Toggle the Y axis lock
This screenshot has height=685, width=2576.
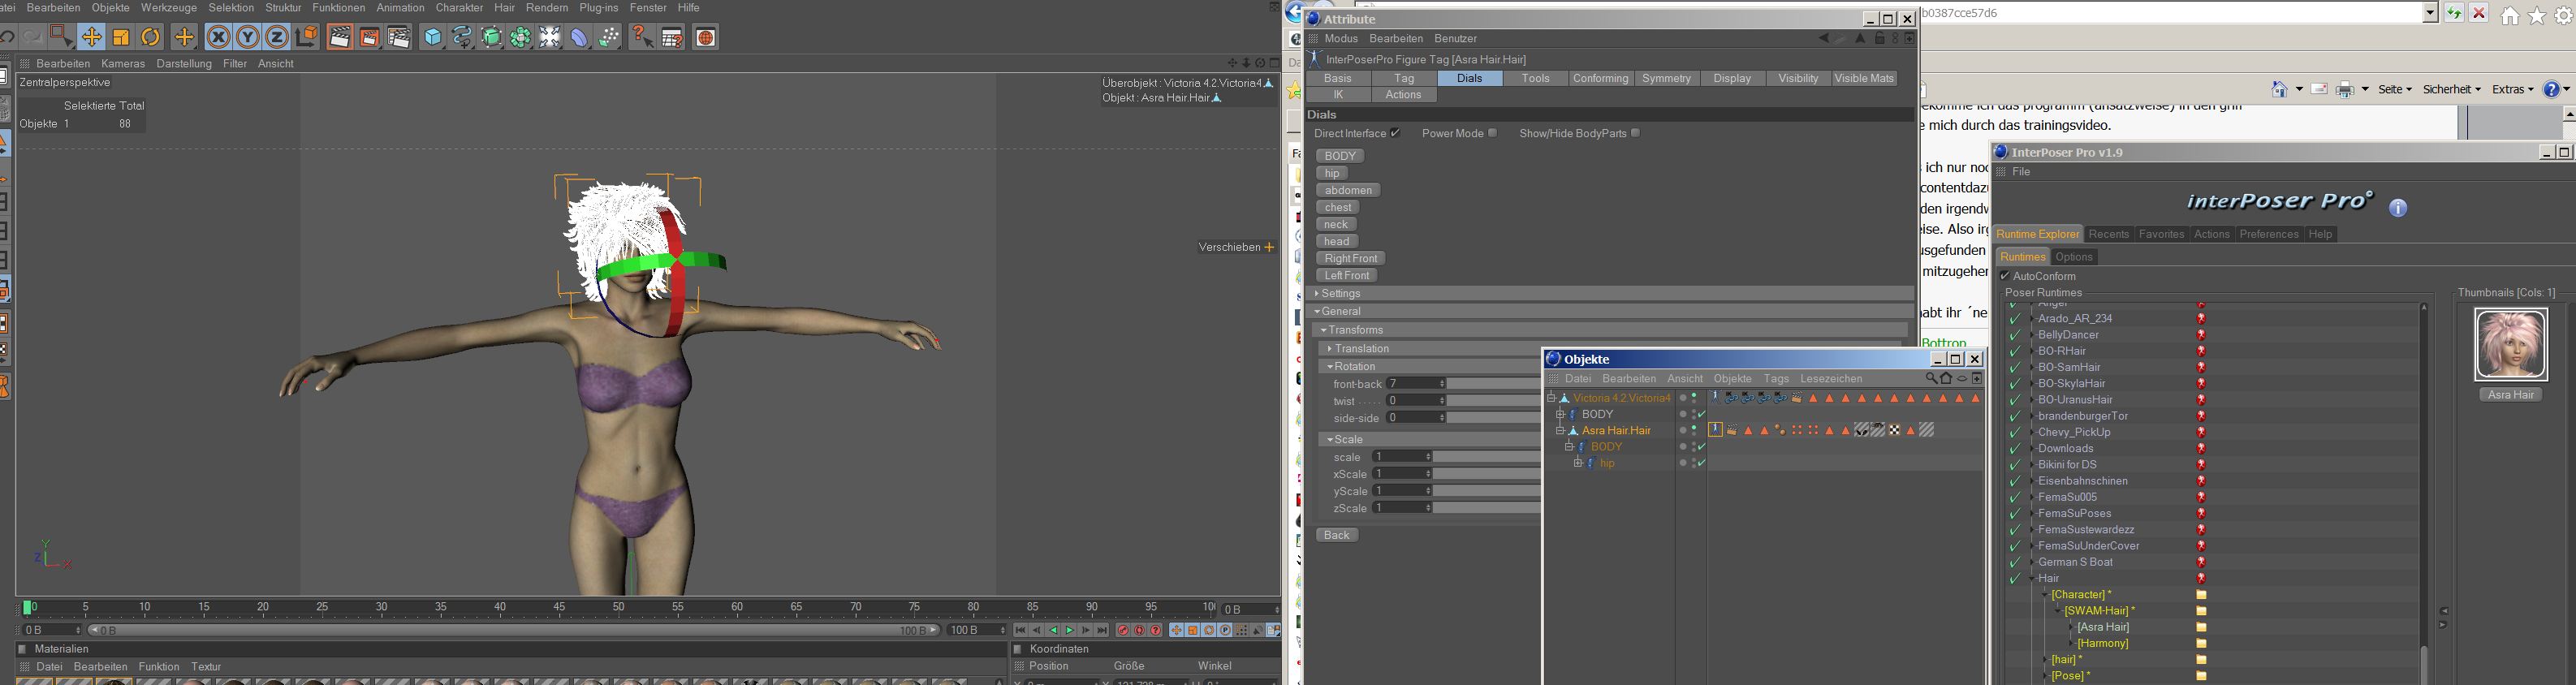[x=247, y=37]
